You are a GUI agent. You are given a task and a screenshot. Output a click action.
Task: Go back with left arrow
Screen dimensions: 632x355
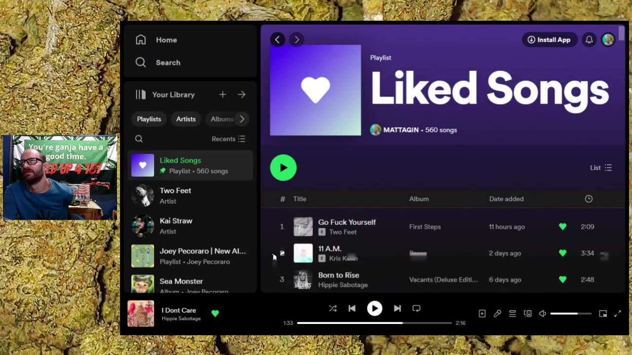tap(277, 40)
